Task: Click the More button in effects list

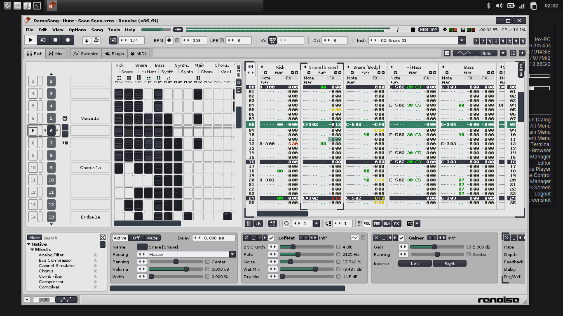Action: pyautogui.click(x=34, y=237)
